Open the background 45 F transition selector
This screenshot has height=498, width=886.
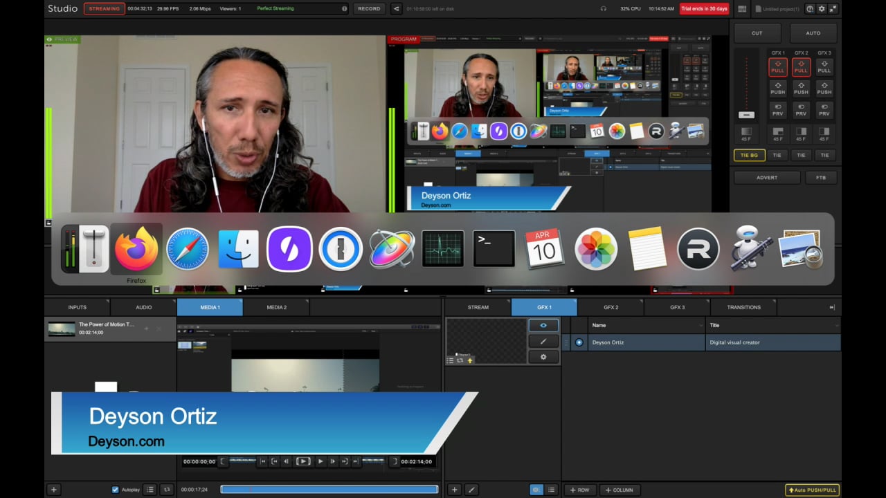click(x=746, y=133)
